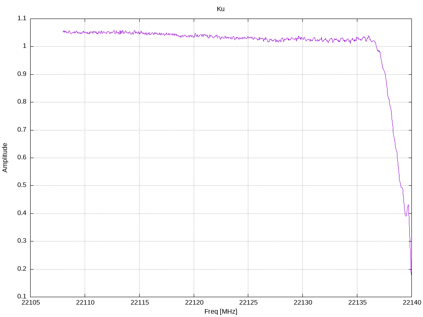Click x-axis tick label 22120
Viewport: 423px width, 317px height.
click(x=194, y=303)
